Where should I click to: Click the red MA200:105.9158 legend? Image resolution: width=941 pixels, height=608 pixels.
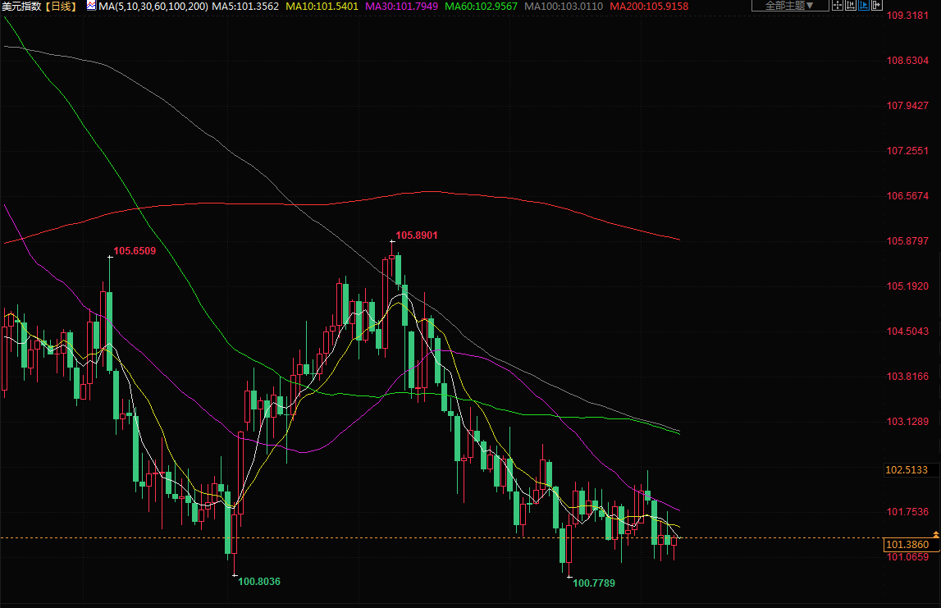tap(649, 6)
